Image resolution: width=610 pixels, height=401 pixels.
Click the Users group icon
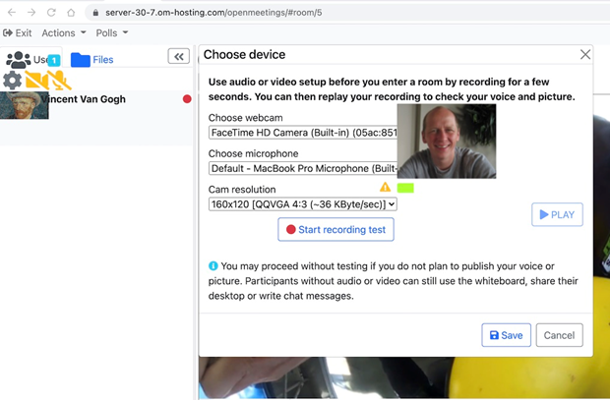coord(19,60)
